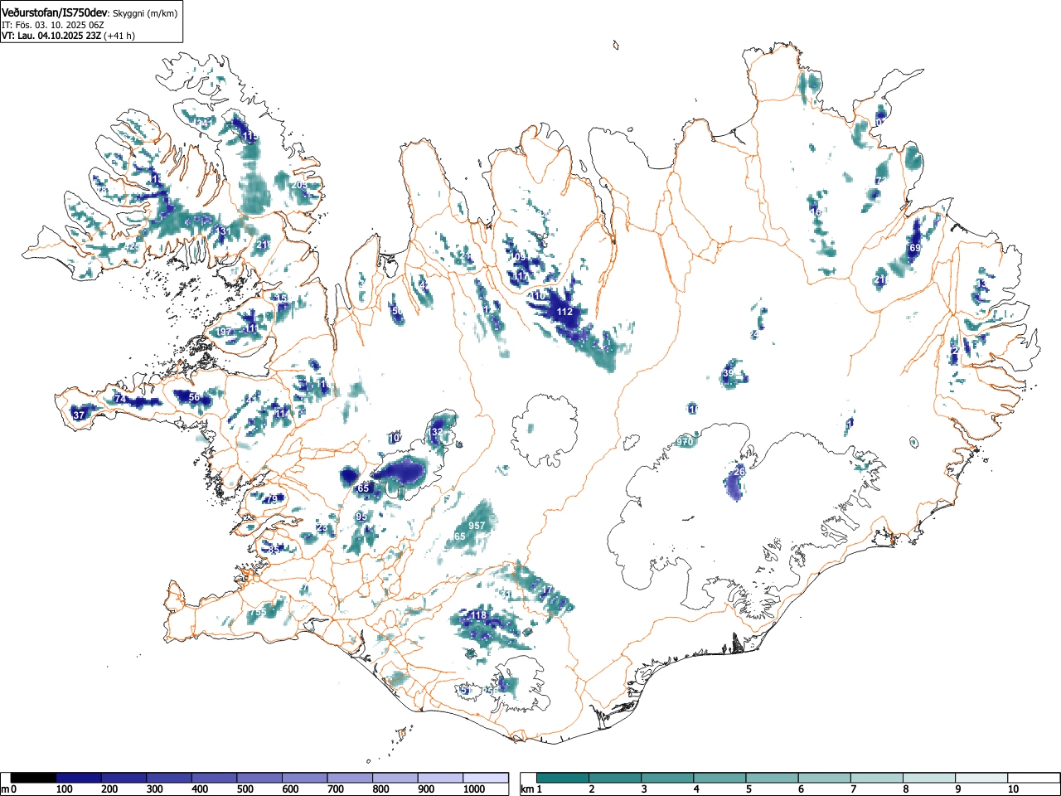Select the map value '74' on Snæfellsnes
1061x796 pixels.
tap(119, 400)
